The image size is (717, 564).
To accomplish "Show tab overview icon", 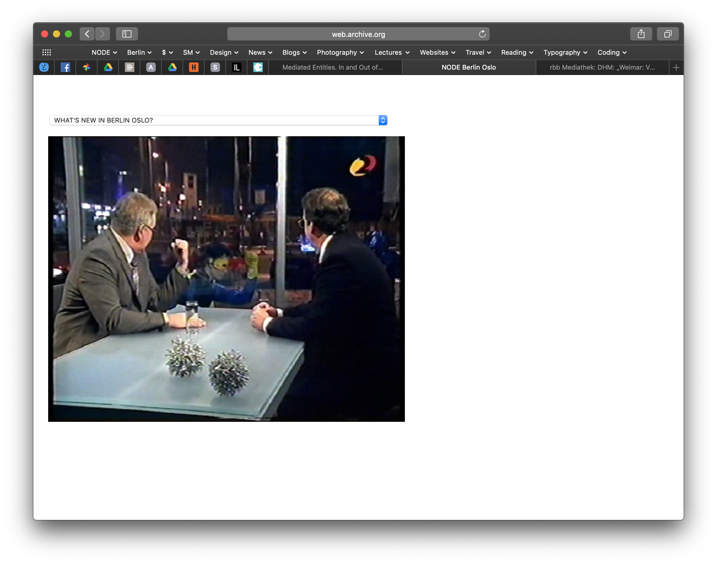I will pos(668,34).
